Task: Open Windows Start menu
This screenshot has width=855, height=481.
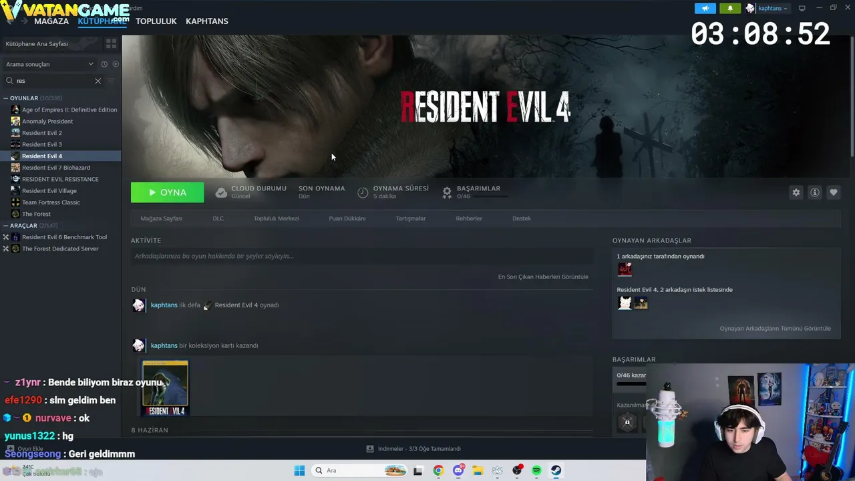Action: (299, 470)
